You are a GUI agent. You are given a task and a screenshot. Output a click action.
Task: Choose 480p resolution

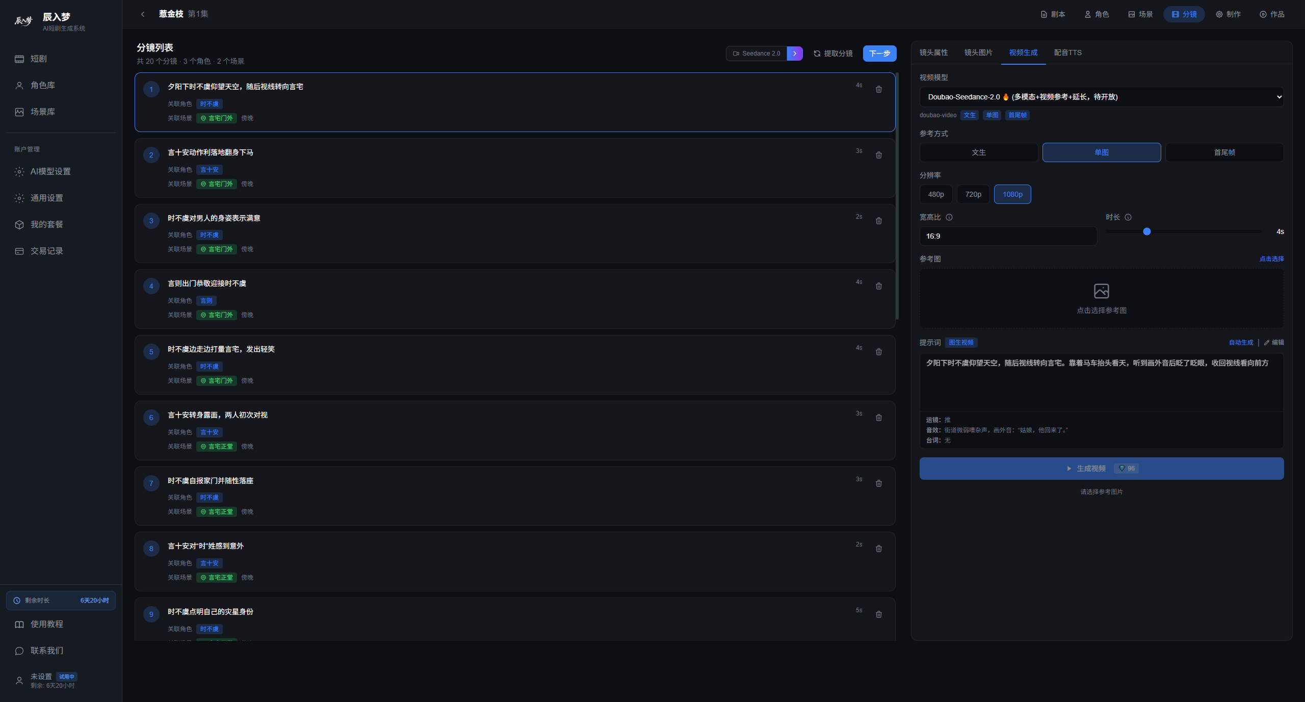(936, 194)
